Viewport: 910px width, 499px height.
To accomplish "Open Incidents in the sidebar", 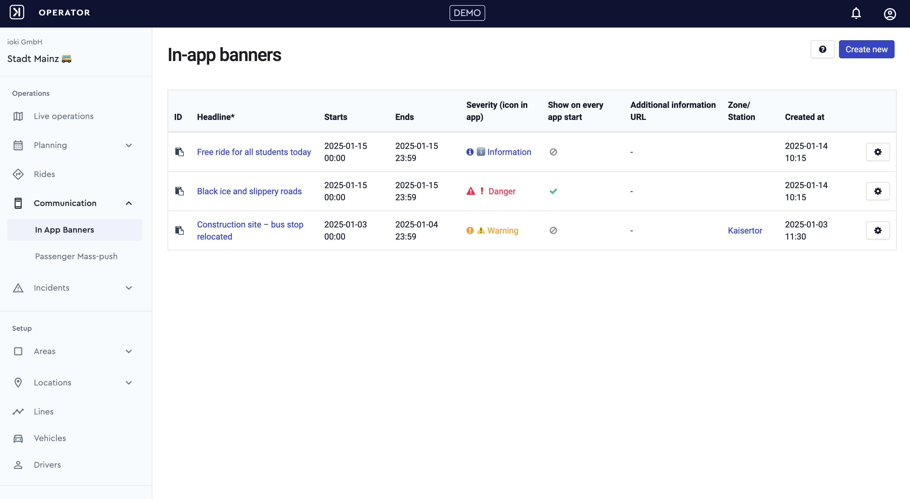I will coord(52,288).
